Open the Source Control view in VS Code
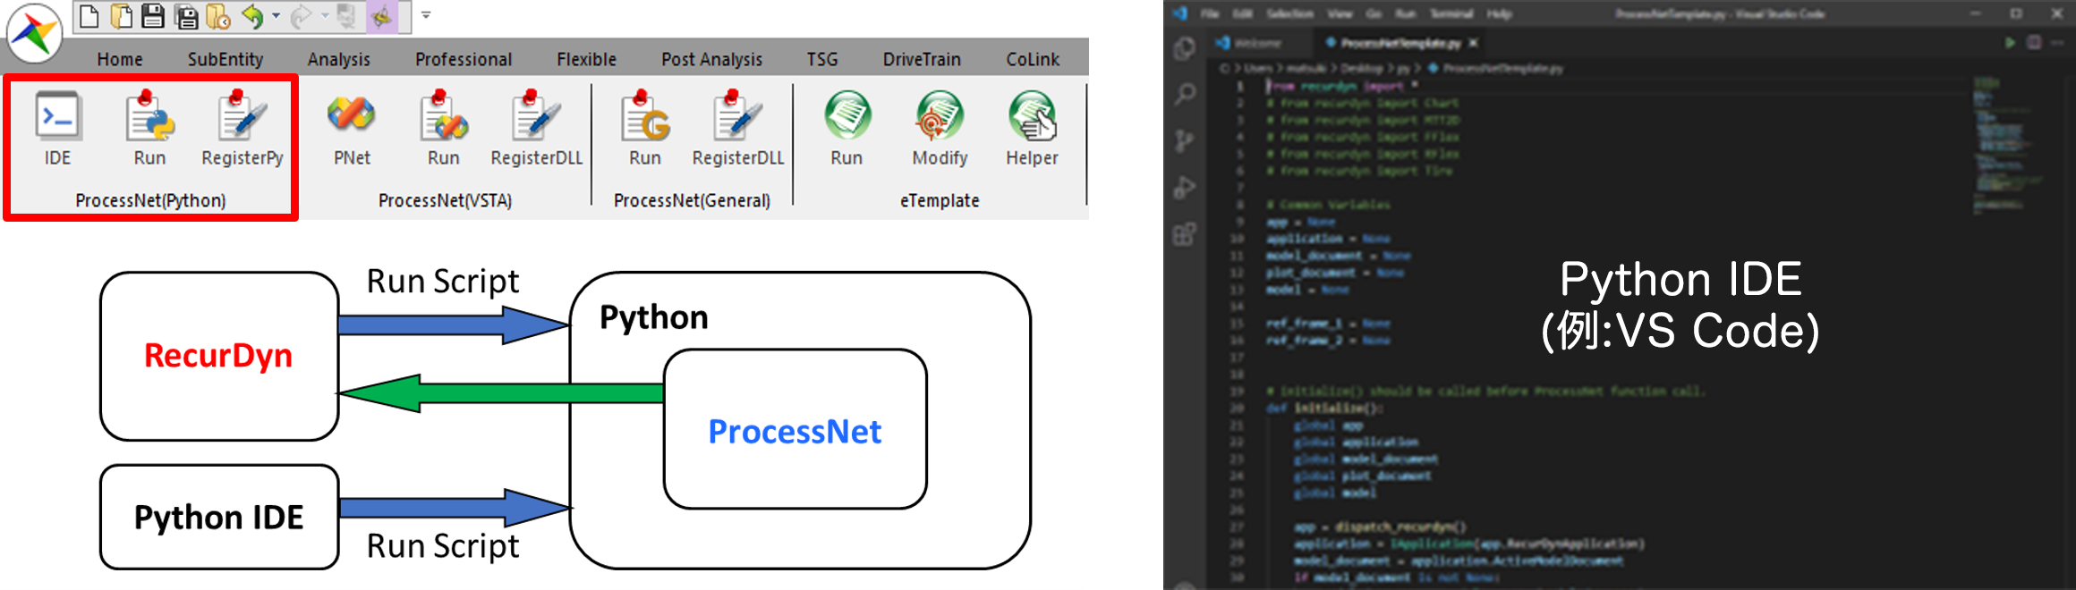This screenshot has width=2076, height=590. (x=1184, y=140)
